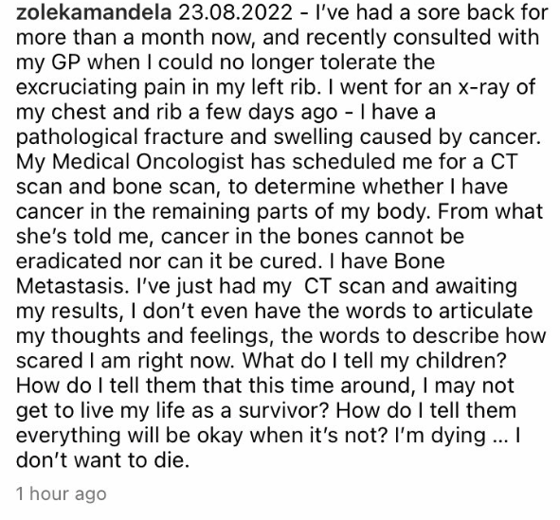The width and height of the screenshot is (560, 520).
Task: Click the '1 hour ago' timestamp
Action: pos(61,493)
